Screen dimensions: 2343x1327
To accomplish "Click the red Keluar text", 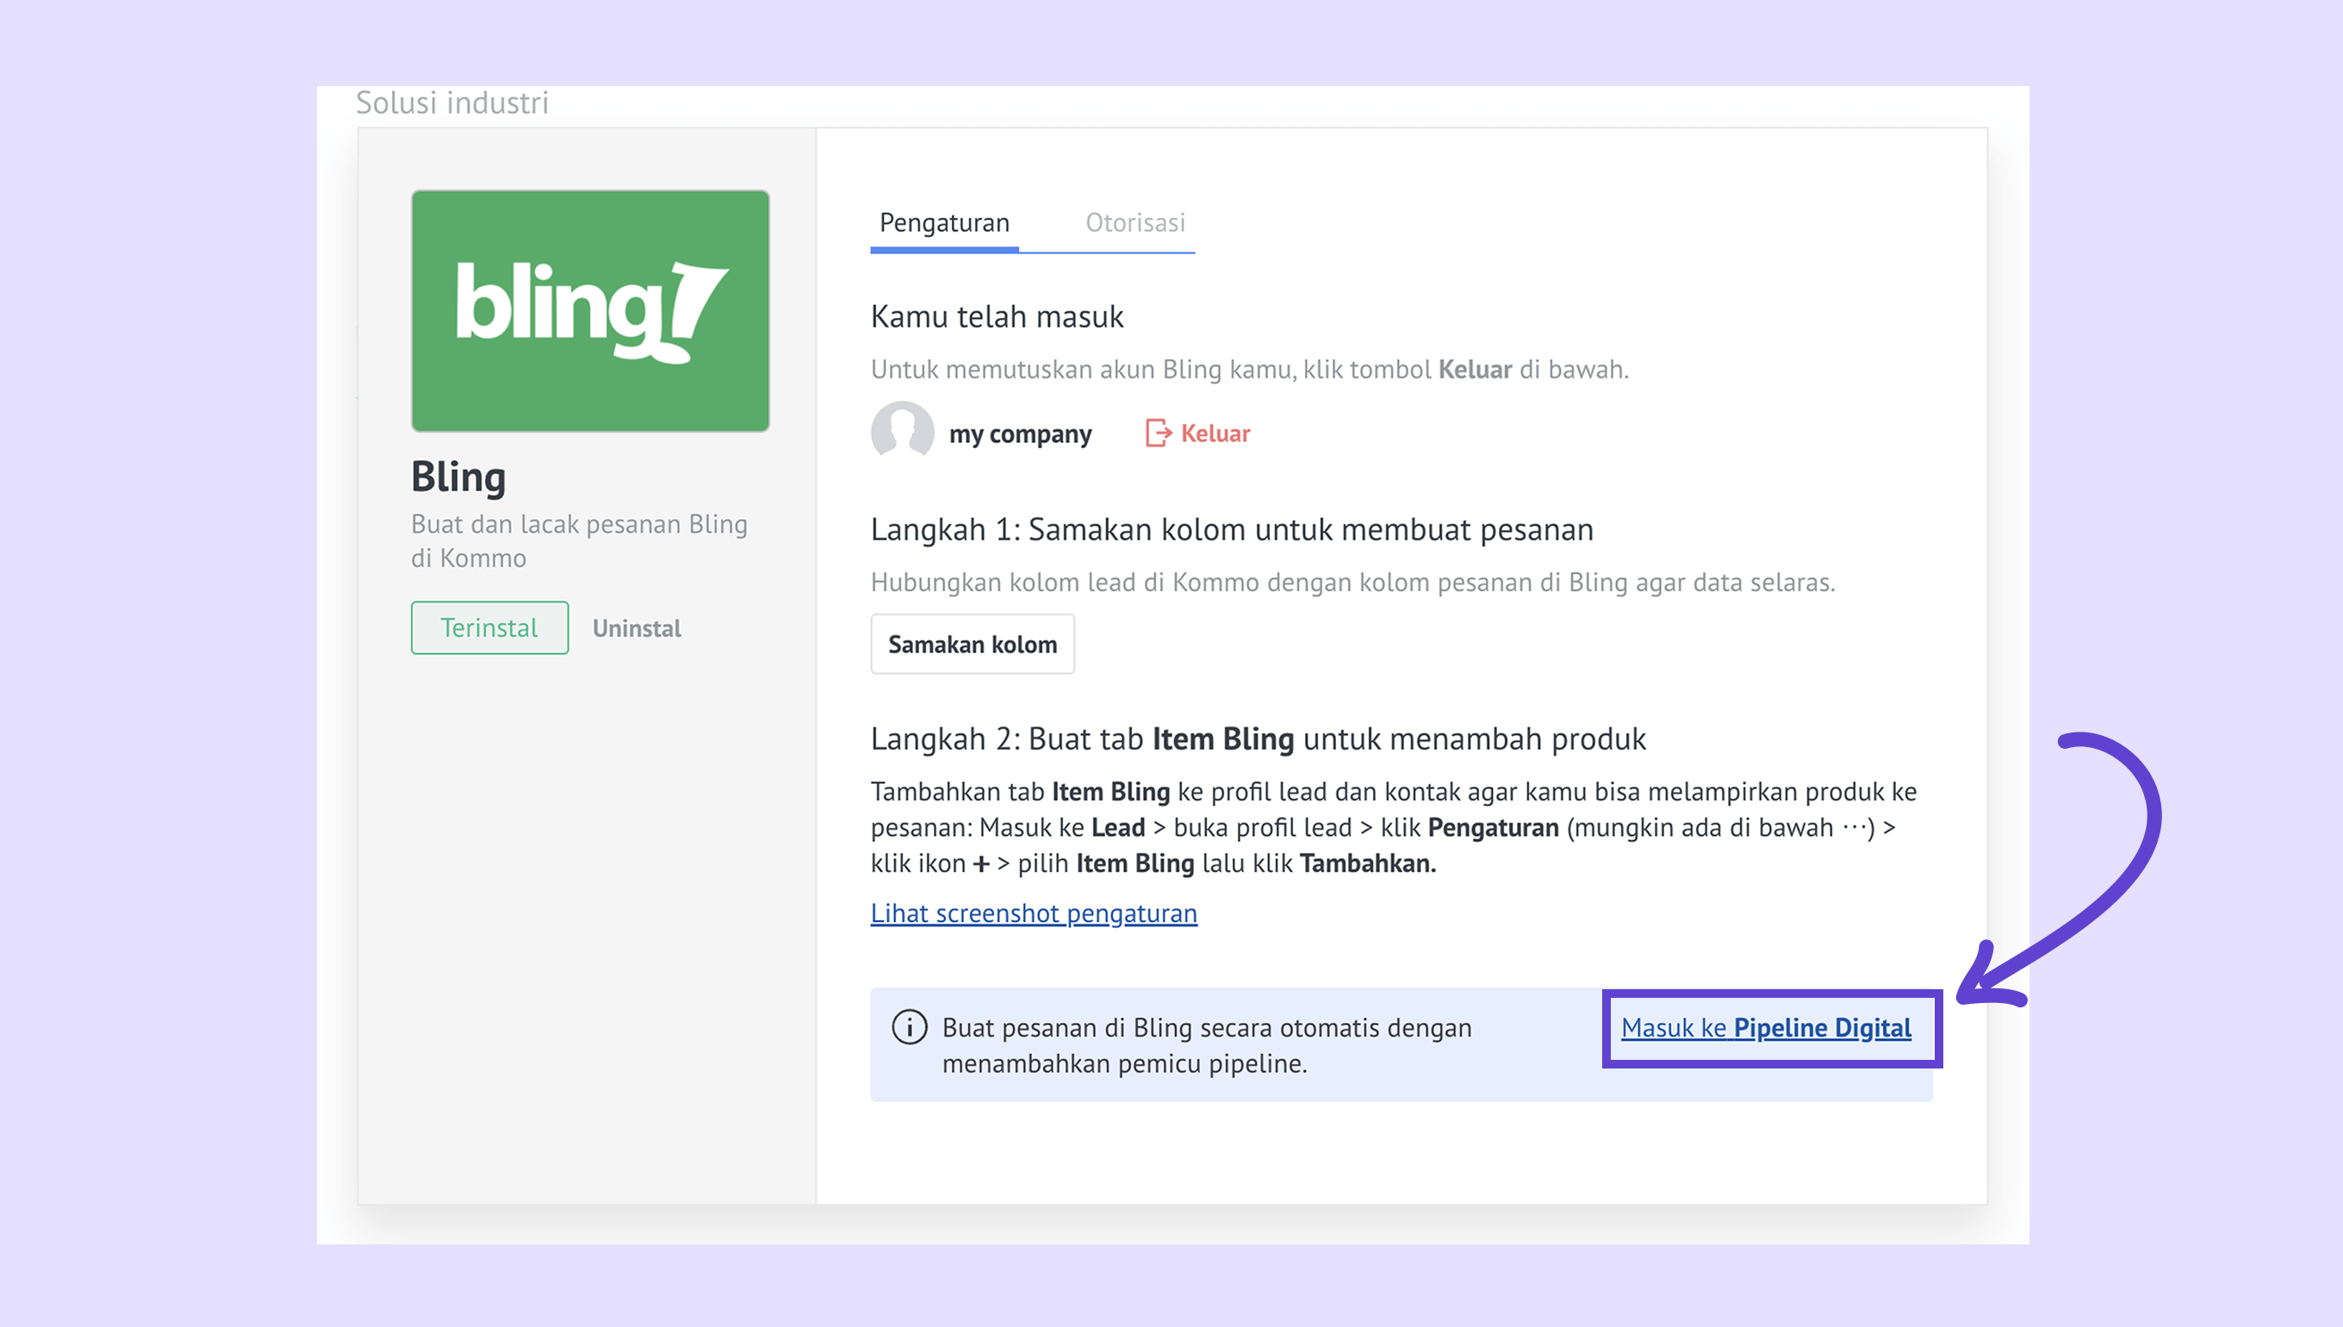I will click(1215, 433).
